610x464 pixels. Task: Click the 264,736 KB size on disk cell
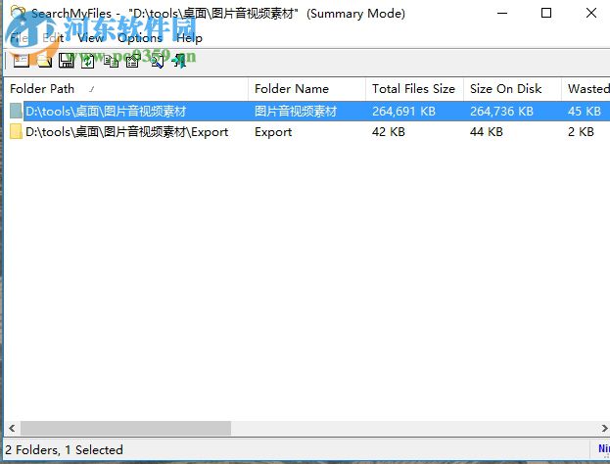pos(501,112)
